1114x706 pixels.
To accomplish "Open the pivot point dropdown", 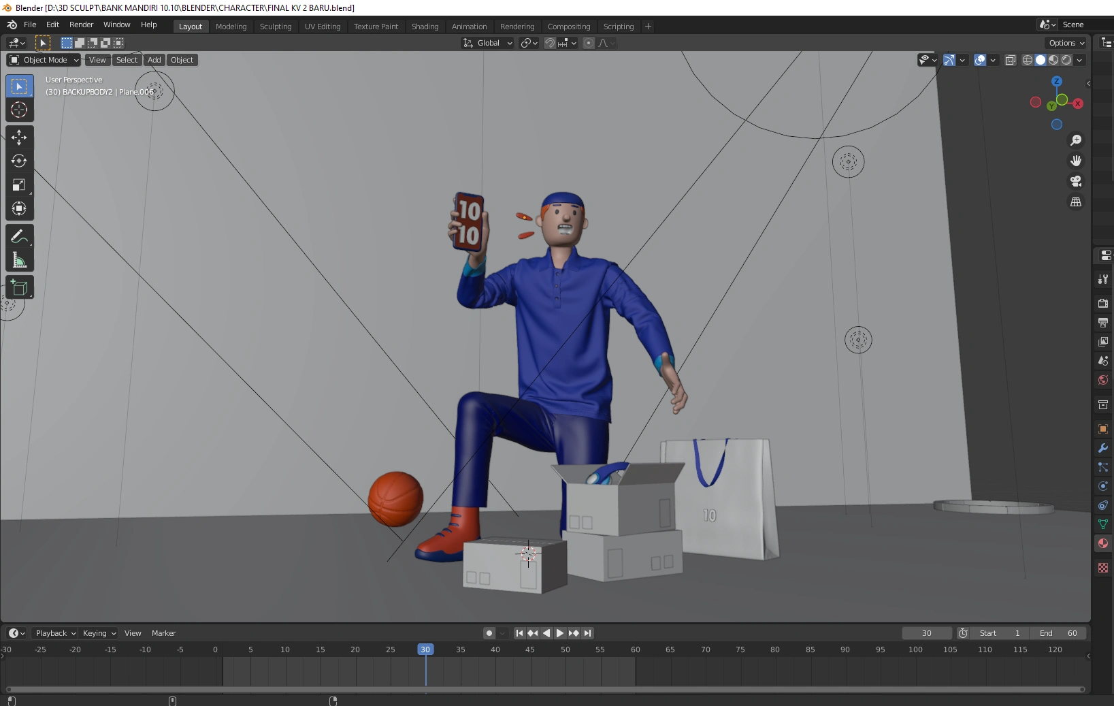I will click(529, 43).
